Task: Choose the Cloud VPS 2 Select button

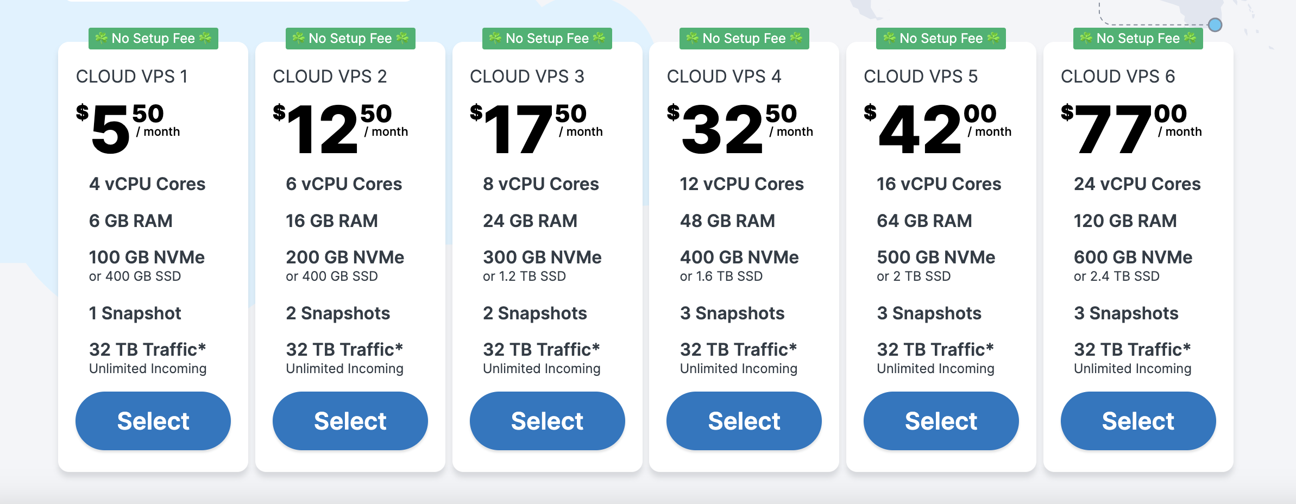Action: [x=350, y=421]
